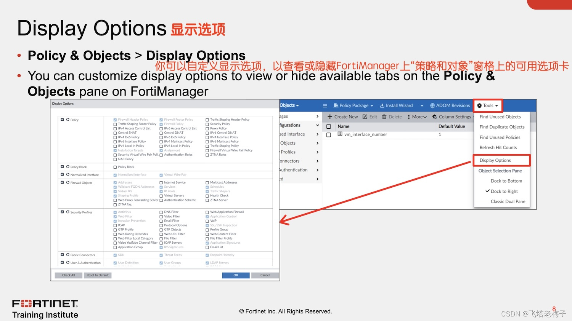Toggle the Security Profiles category checkbox
572x321 pixels.
click(62, 212)
